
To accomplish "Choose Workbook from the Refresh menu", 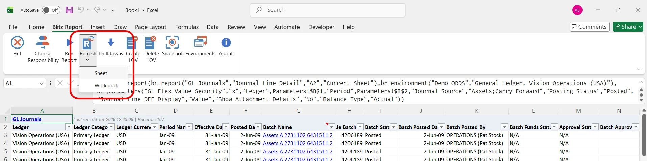I will point(103,86).
